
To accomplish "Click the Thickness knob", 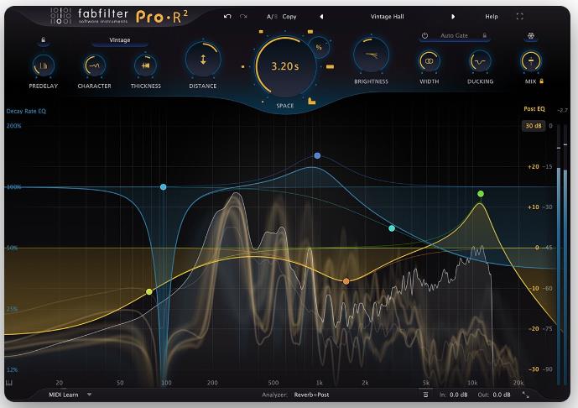I will [x=146, y=65].
